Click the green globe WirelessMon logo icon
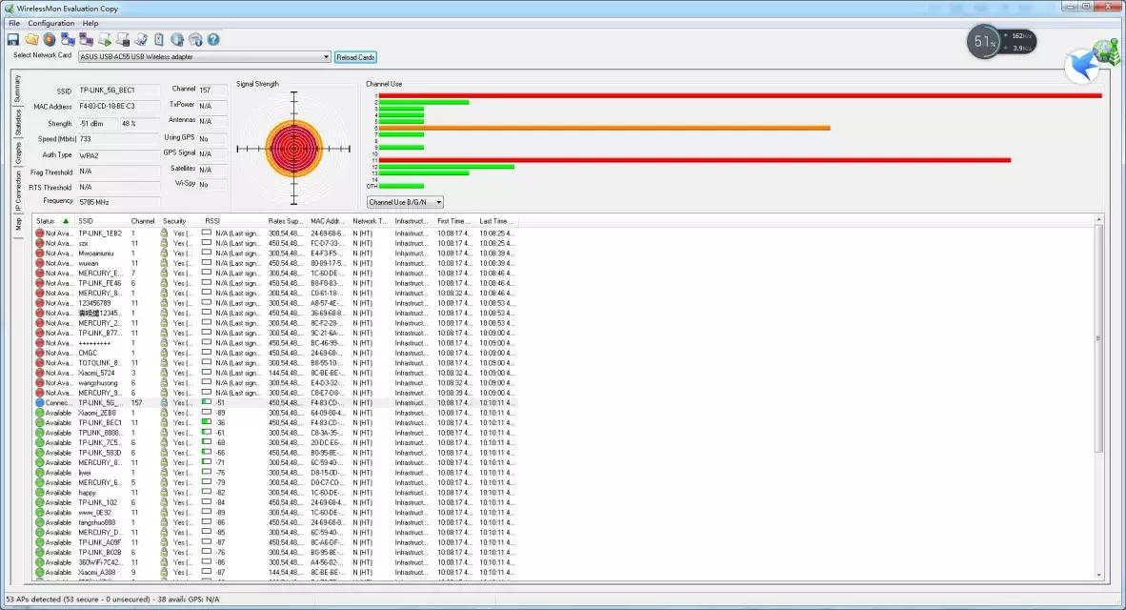This screenshot has height=610, width=1126. pyautogui.click(x=1108, y=51)
